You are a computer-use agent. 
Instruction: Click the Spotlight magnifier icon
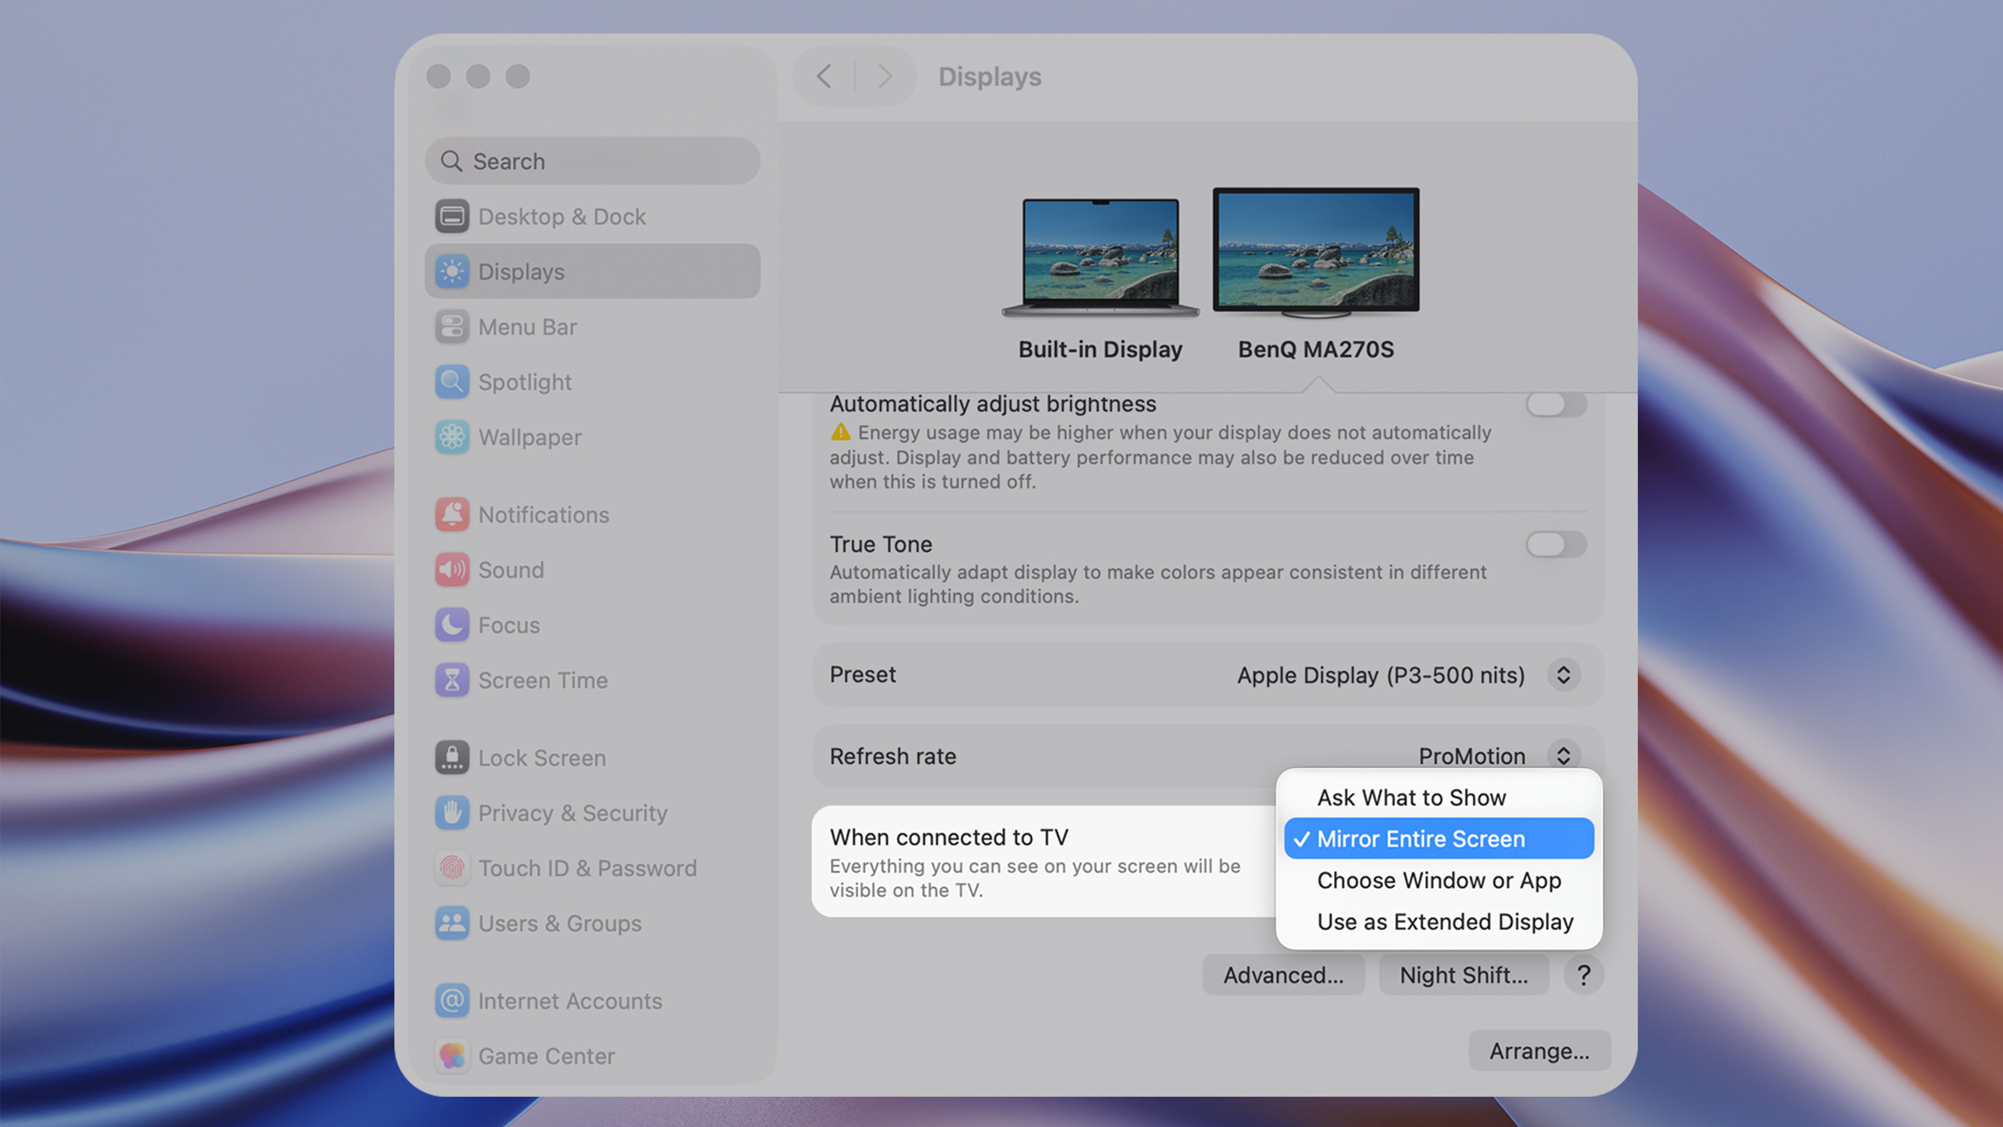(452, 382)
